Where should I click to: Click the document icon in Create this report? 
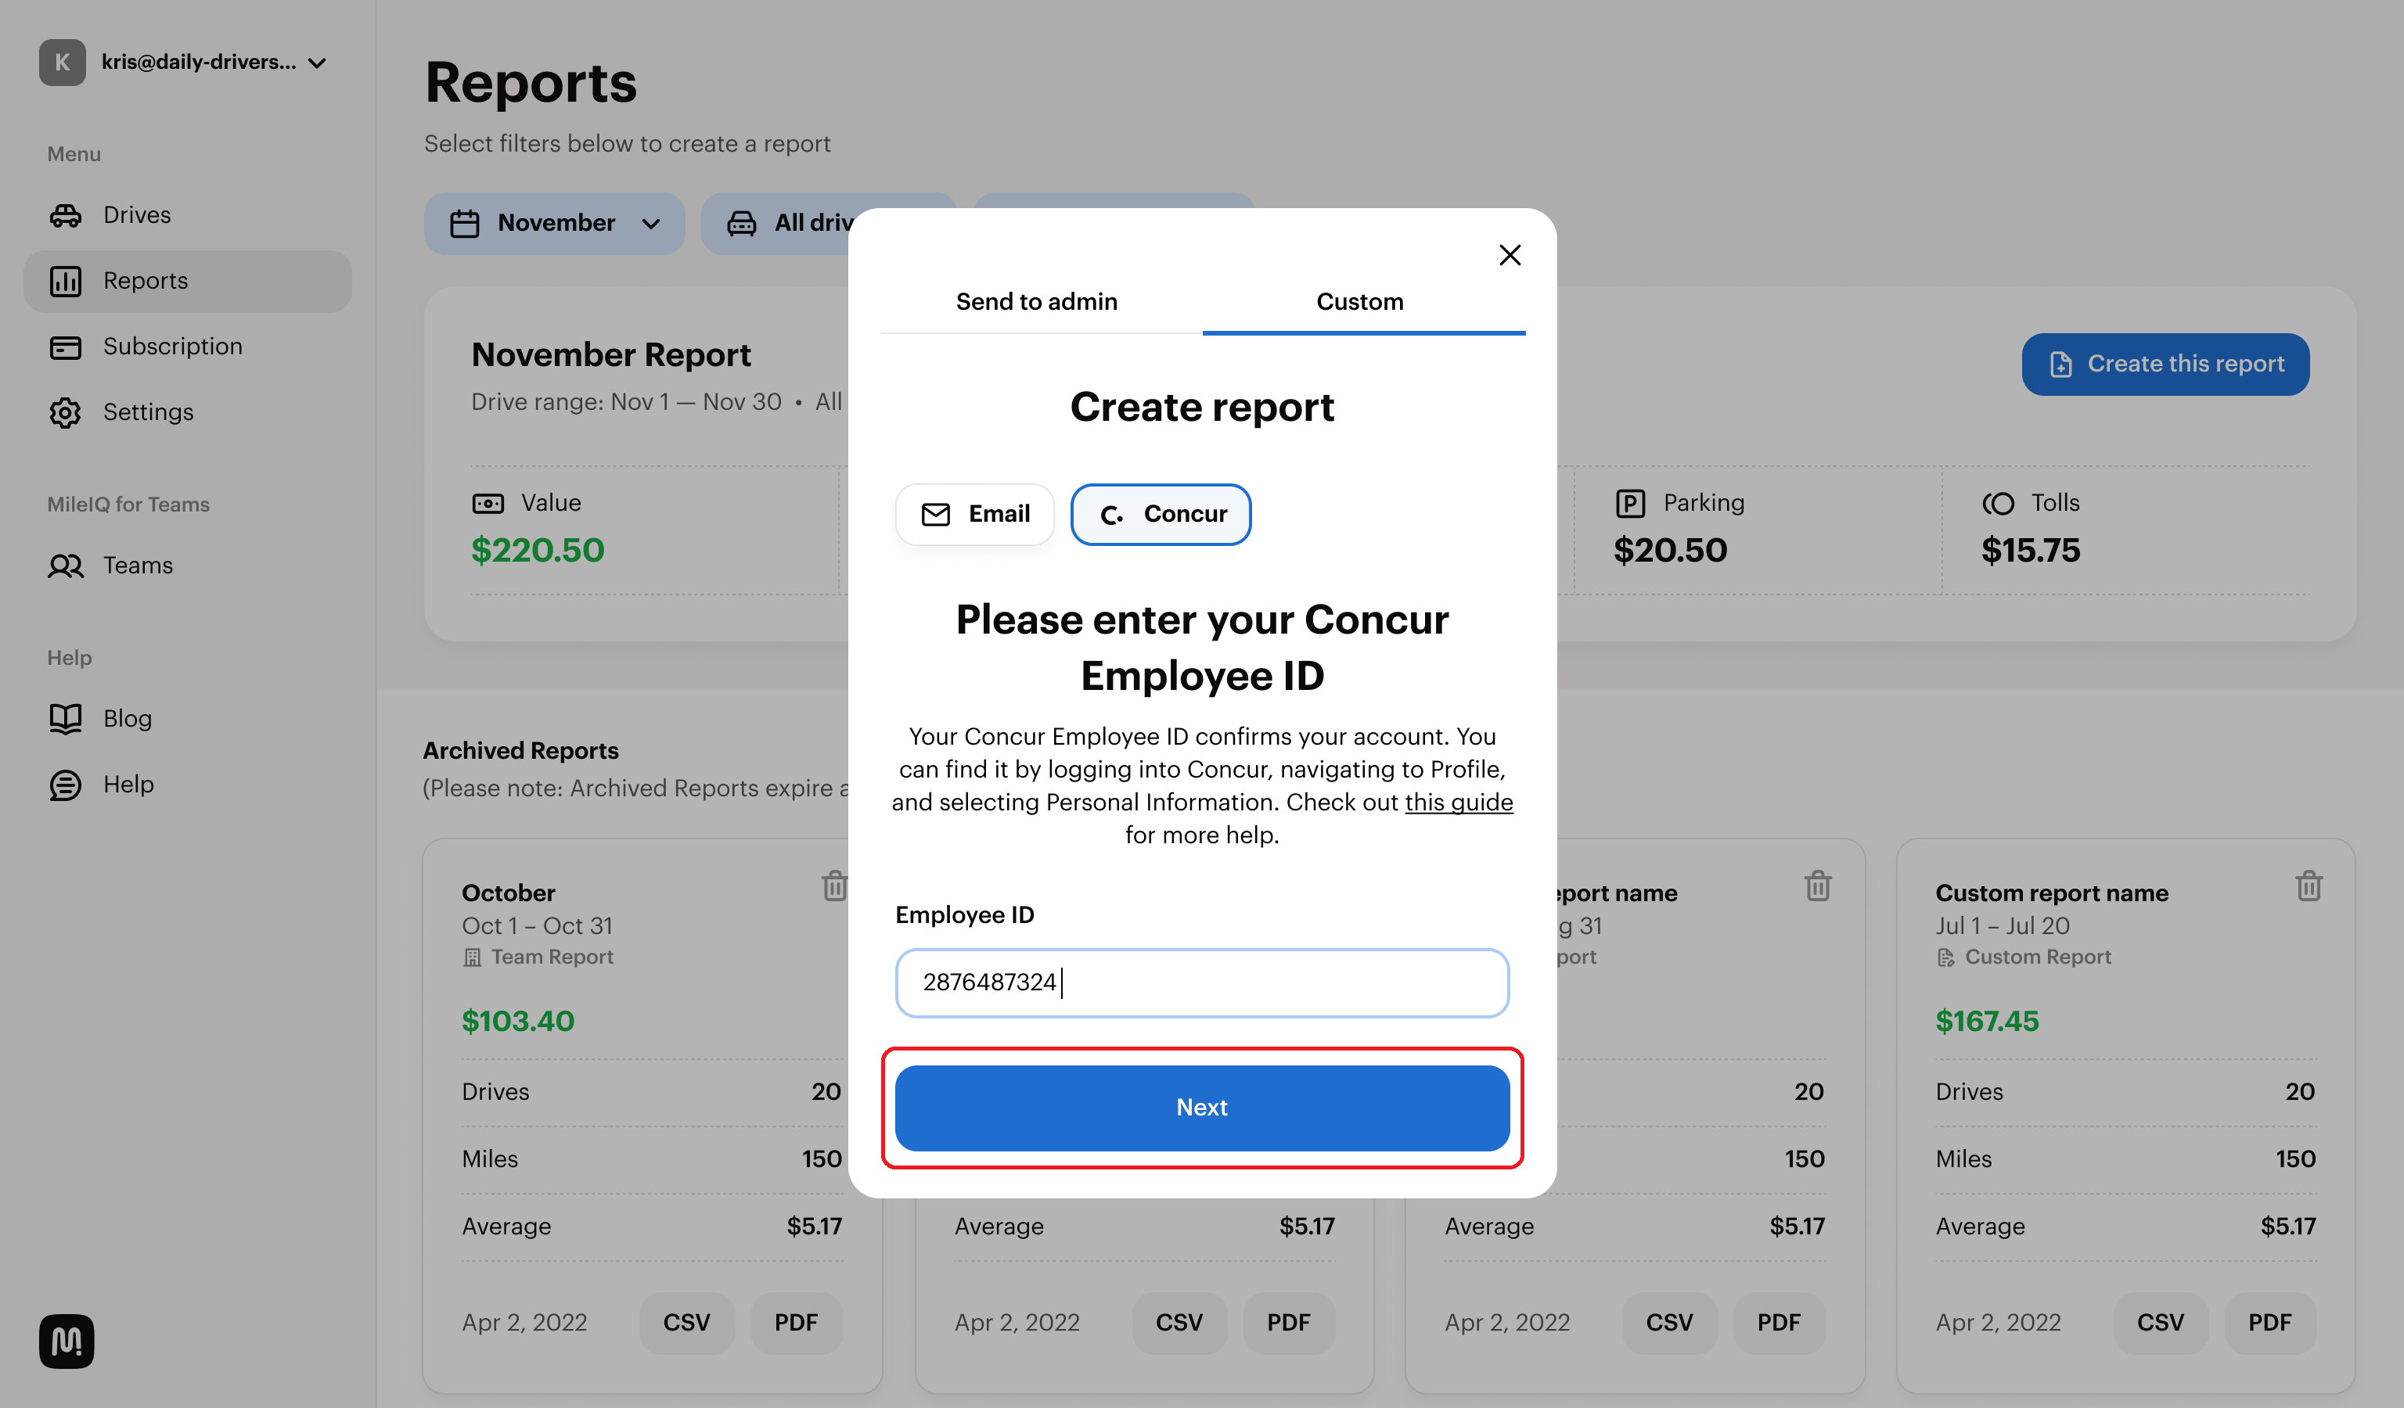2060,365
